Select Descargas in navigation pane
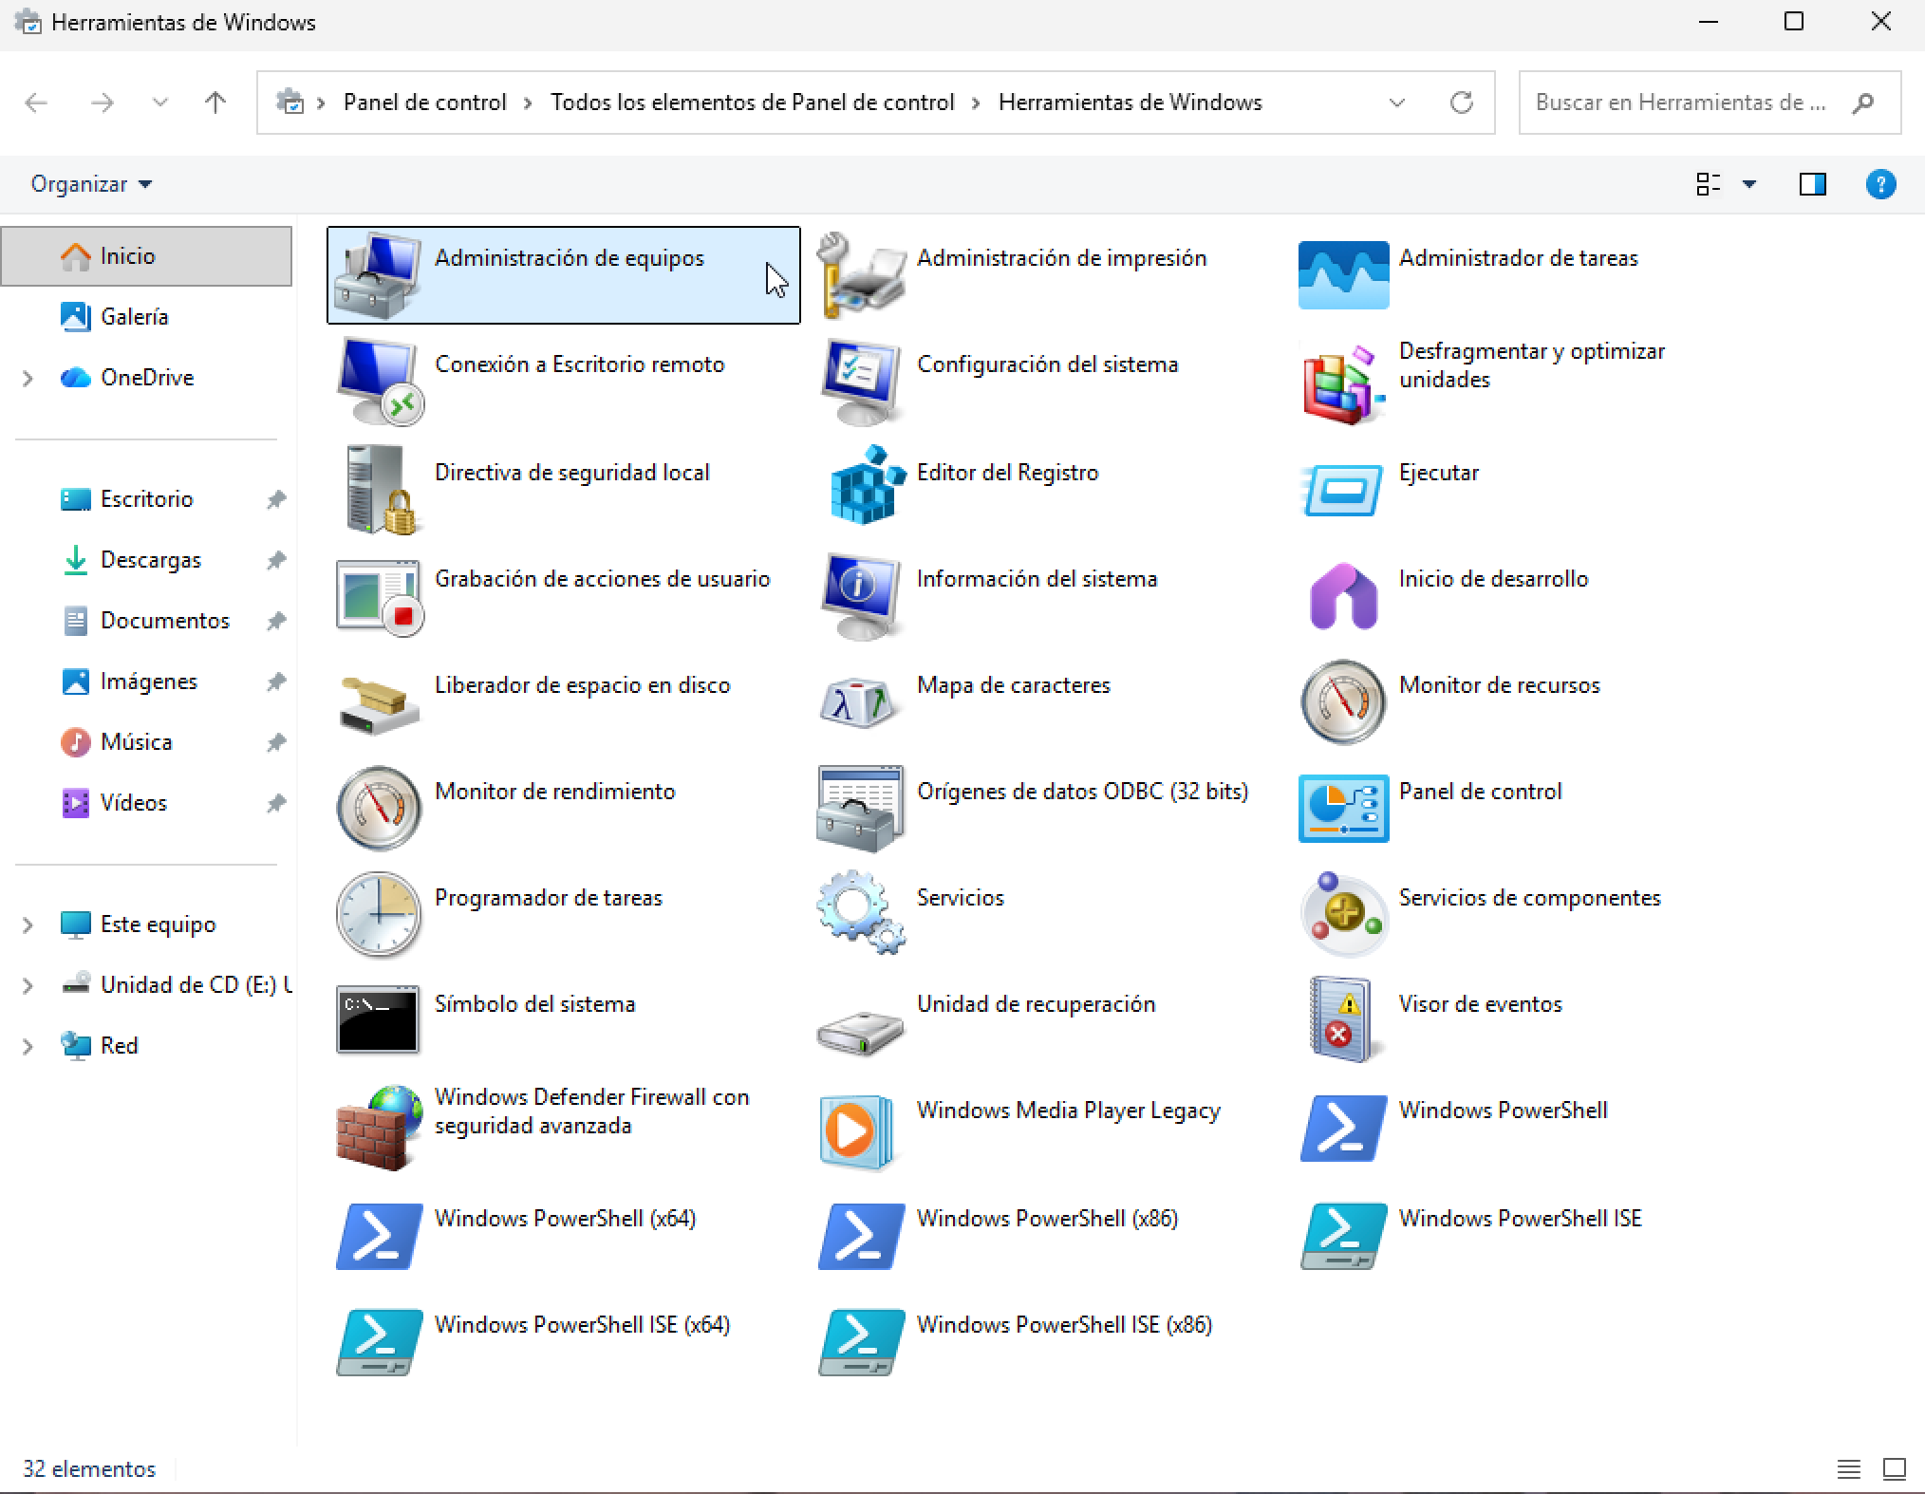Screen dimensions: 1925x1494 pyautogui.click(x=146, y=560)
